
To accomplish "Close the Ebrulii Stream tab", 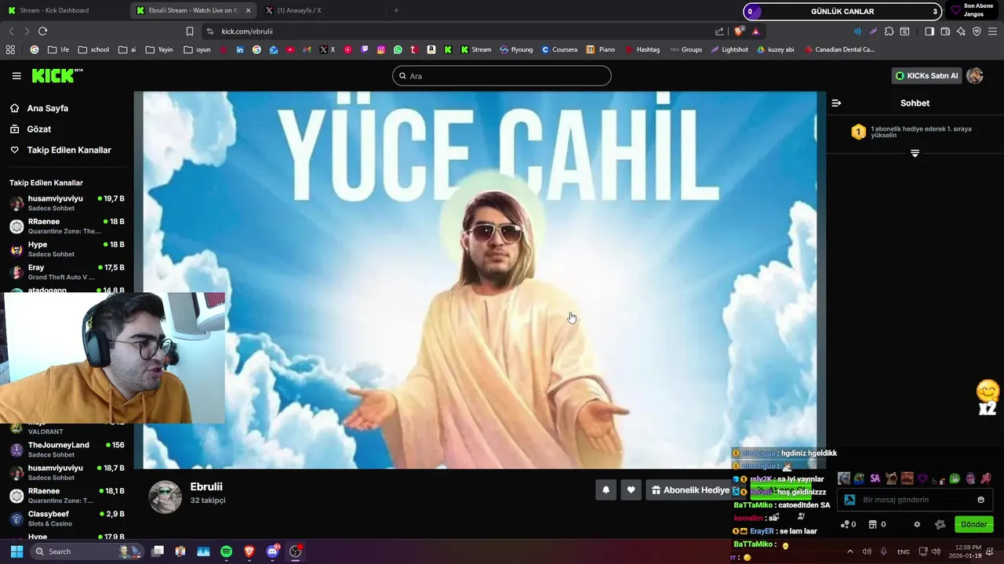I will coord(249,10).
